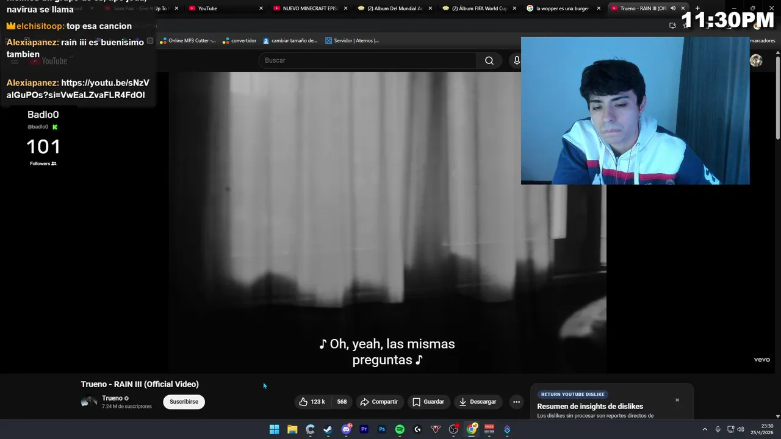Image resolution: width=781 pixels, height=439 pixels.
Task: Switch to Álbum FIFA World Cup tab
Action: click(480, 9)
